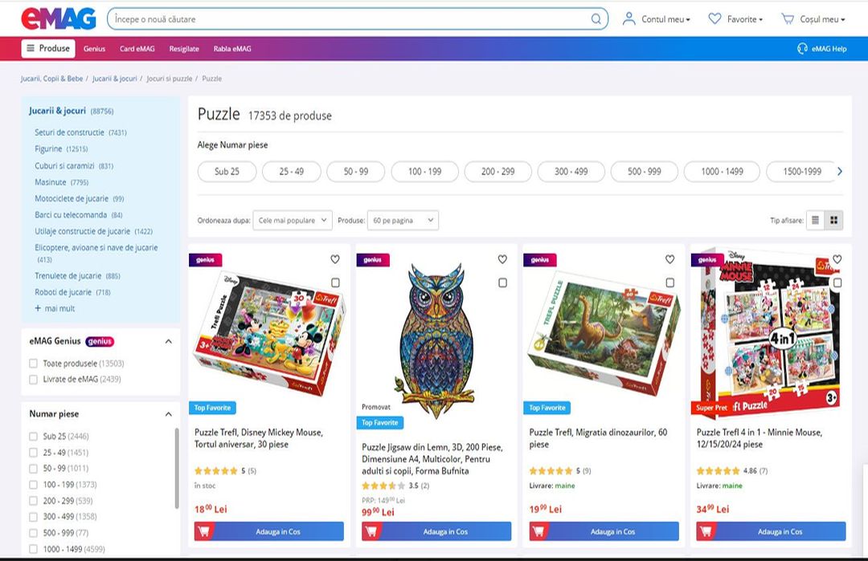The height and width of the screenshot is (561, 868).
Task: Open Puzzle Trefl Disney Mickey Mouse title
Action: [259, 438]
